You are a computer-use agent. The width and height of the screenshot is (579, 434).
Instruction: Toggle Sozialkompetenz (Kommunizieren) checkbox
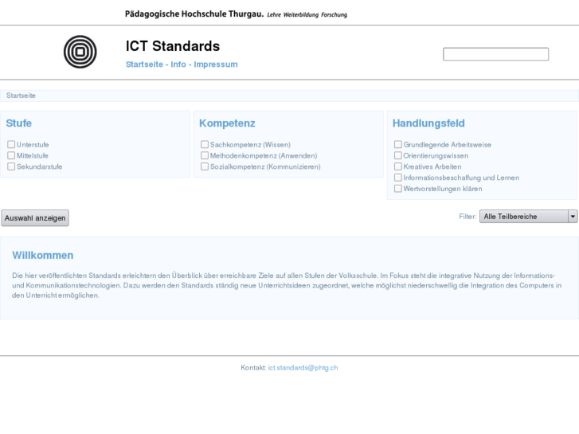205,166
